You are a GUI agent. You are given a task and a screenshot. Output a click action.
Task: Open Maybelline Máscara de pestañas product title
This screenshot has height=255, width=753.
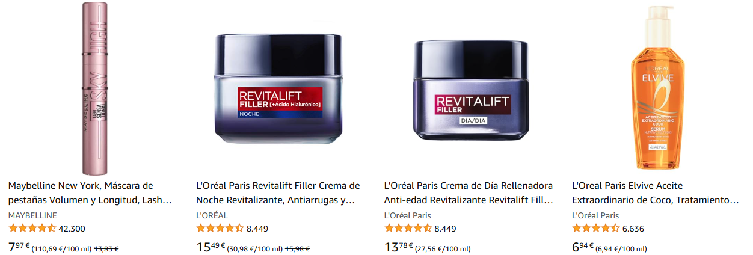pyautogui.click(x=90, y=192)
